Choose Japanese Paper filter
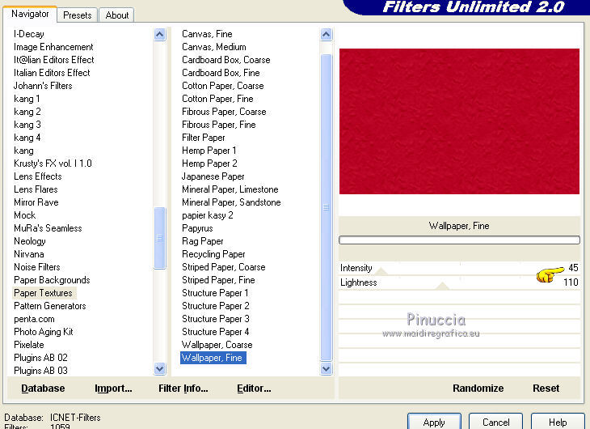Image resolution: width=590 pixels, height=429 pixels. point(213,176)
